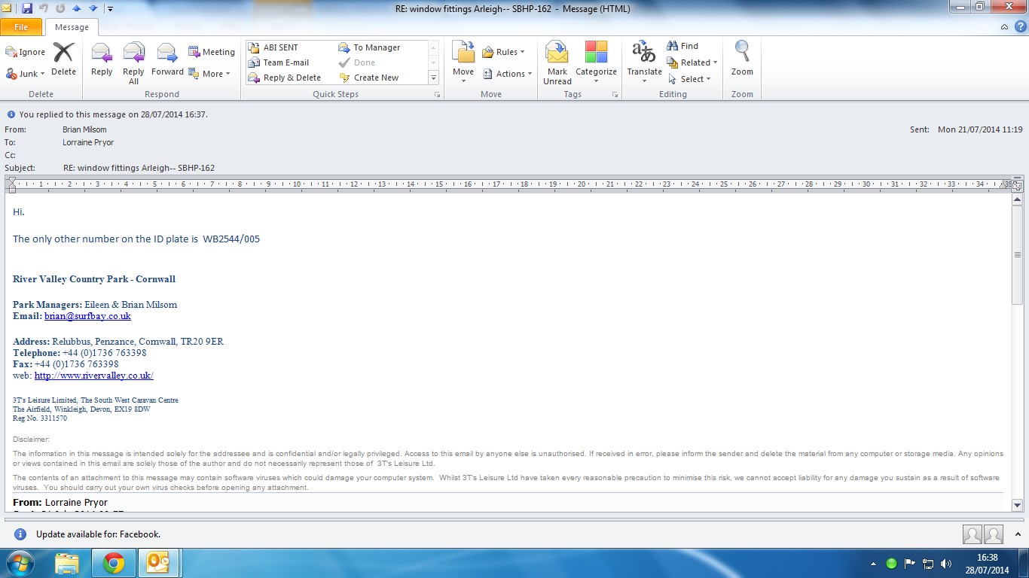
Task: Click the Sent date Mon 21/07/2014 11:19
Action: pos(980,129)
